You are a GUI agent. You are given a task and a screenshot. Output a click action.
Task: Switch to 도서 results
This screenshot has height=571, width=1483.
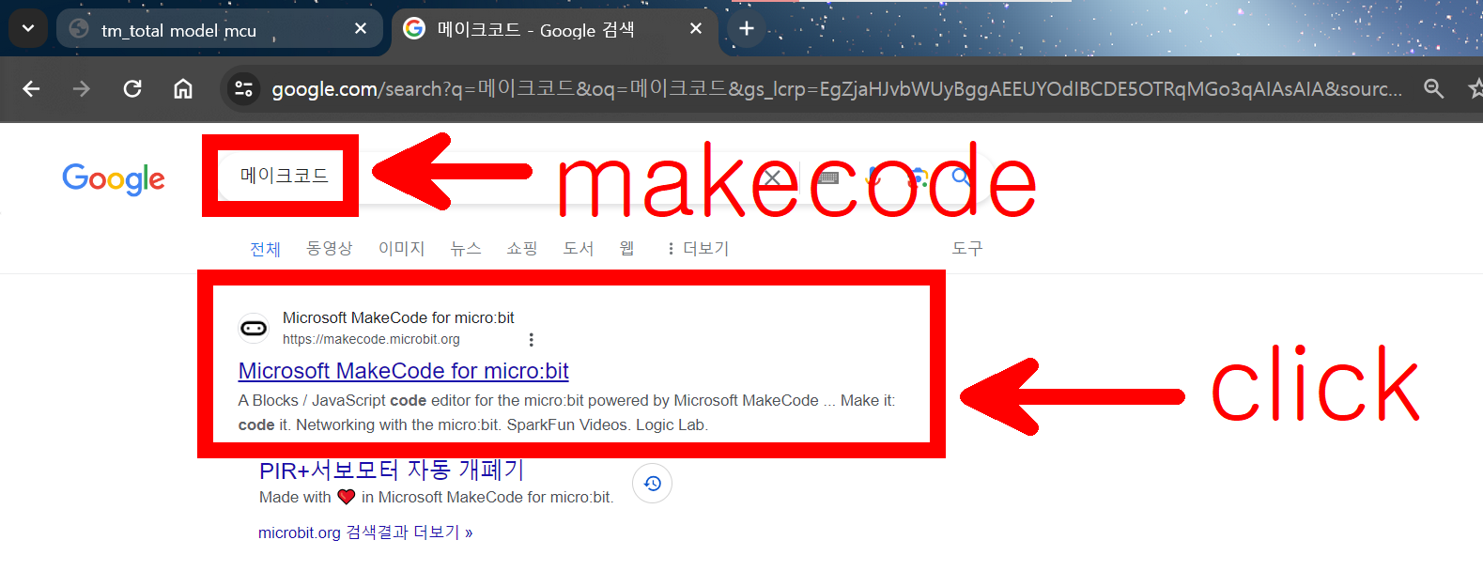coord(579,249)
